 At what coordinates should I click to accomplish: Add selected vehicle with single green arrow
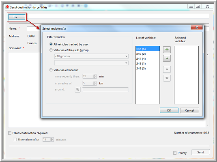(x=167, y=58)
